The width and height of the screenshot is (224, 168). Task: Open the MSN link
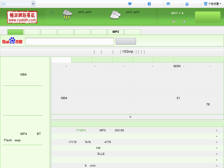[177, 66]
